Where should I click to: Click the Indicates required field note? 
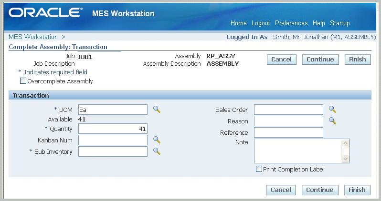[x=56, y=72]
